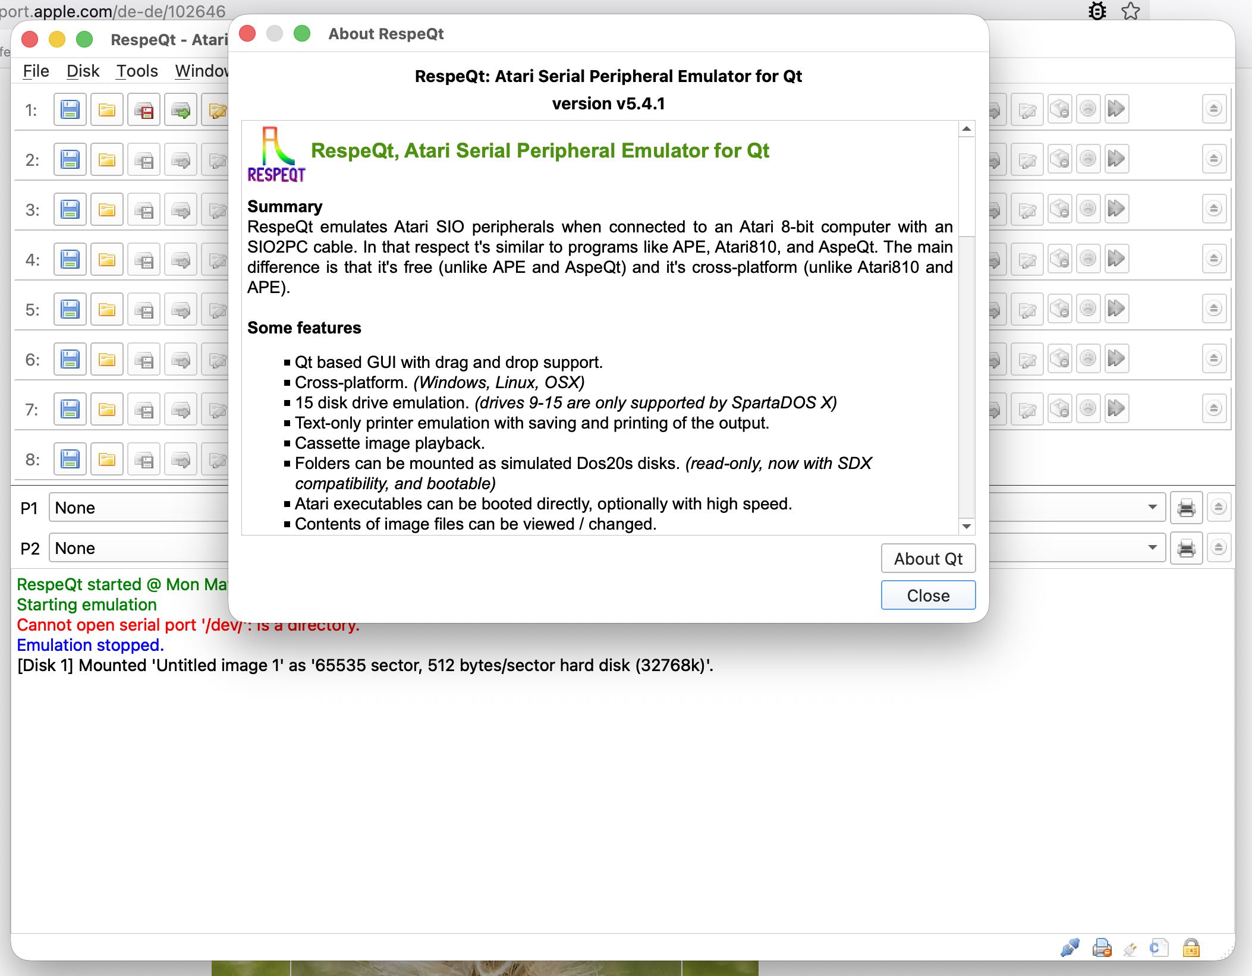Click the greyed save floppy icon in drive 3 row
This screenshot has height=976, width=1252.
pos(144,210)
